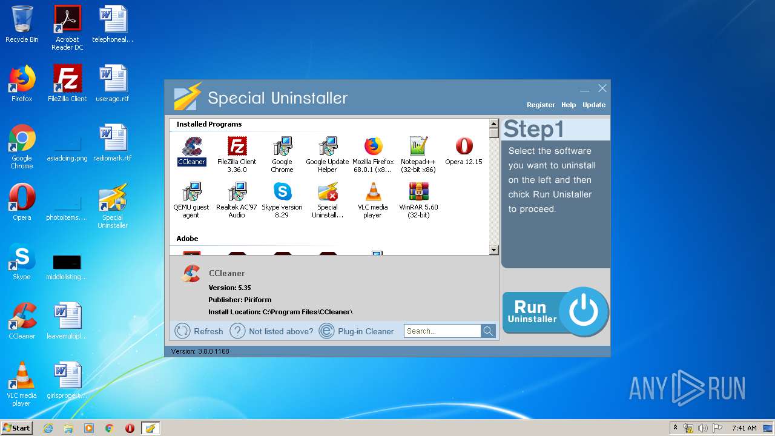The height and width of the screenshot is (436, 775).
Task: Click the 7:41 AM taskbar clock
Action: [x=744, y=428]
